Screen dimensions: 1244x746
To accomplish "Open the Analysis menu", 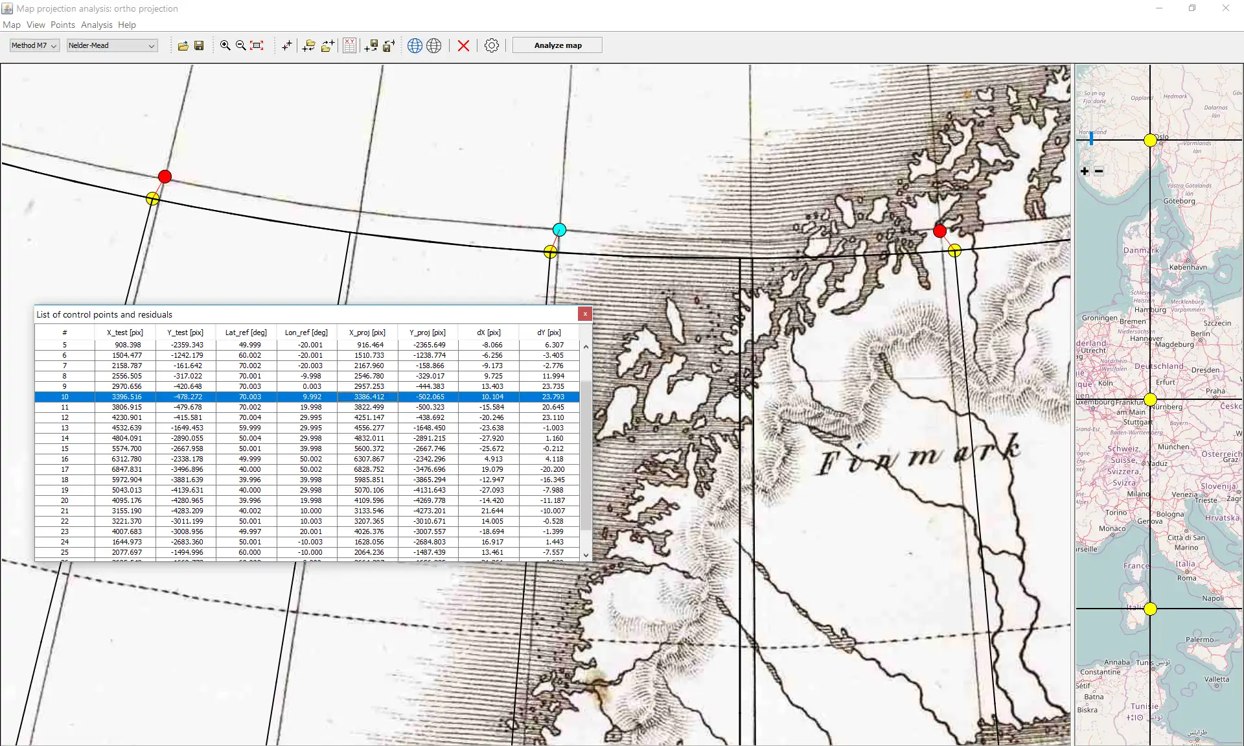I will point(97,25).
